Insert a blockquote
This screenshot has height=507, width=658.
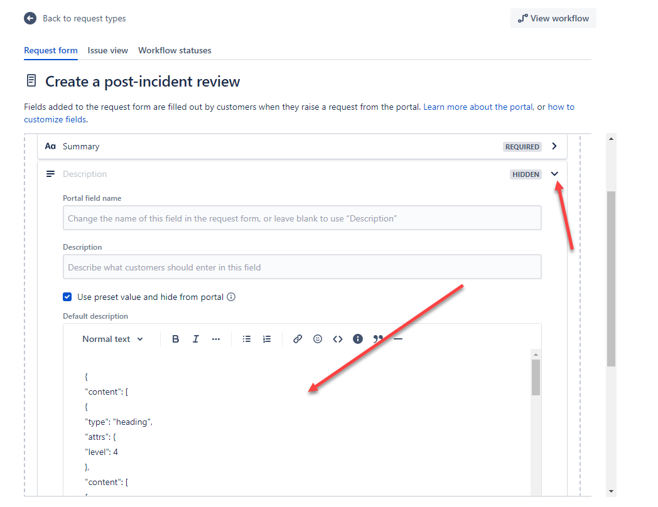pyautogui.click(x=377, y=339)
